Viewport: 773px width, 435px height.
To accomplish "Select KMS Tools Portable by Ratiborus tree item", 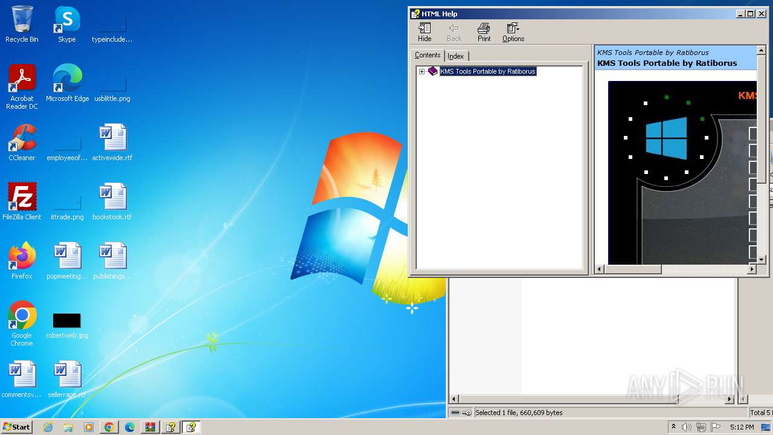I will (487, 71).
